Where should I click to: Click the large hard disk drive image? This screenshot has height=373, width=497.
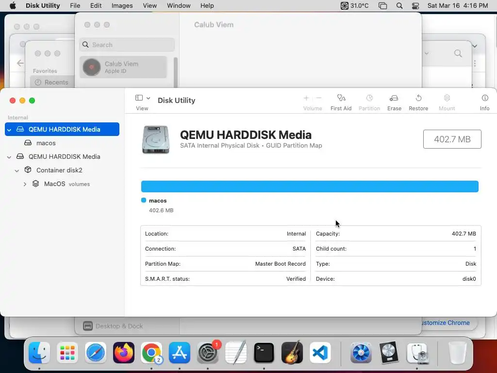pos(156,139)
